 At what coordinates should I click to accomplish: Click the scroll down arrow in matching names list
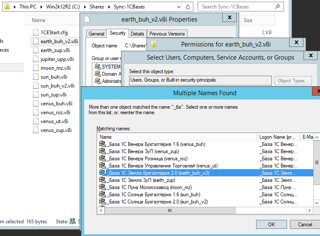(317, 203)
